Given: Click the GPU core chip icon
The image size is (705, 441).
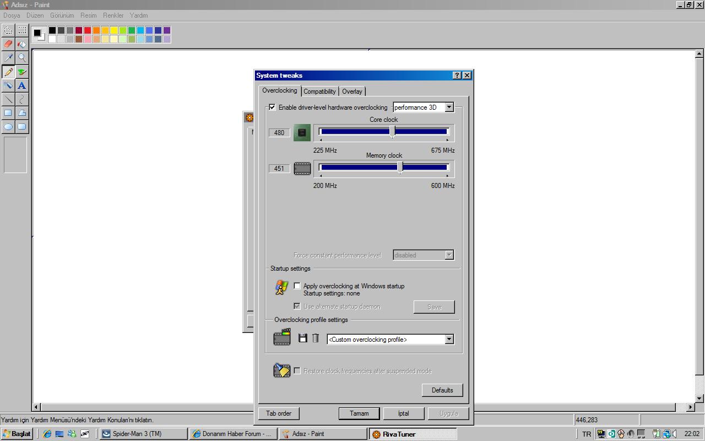Looking at the screenshot, I should (302, 132).
